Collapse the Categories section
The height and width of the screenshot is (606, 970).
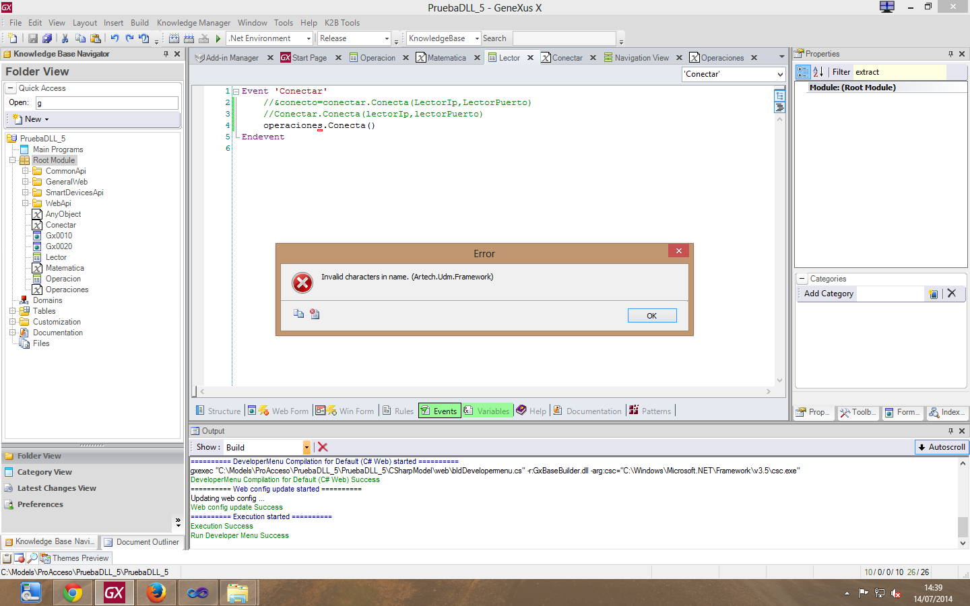coord(802,279)
